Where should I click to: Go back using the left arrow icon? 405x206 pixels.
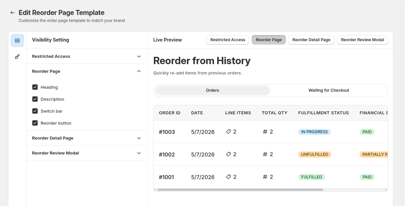(x=13, y=13)
